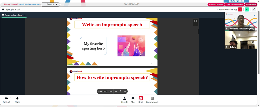Expand microphone options chevron
This screenshot has width=260, height=107.
(x=21, y=97)
